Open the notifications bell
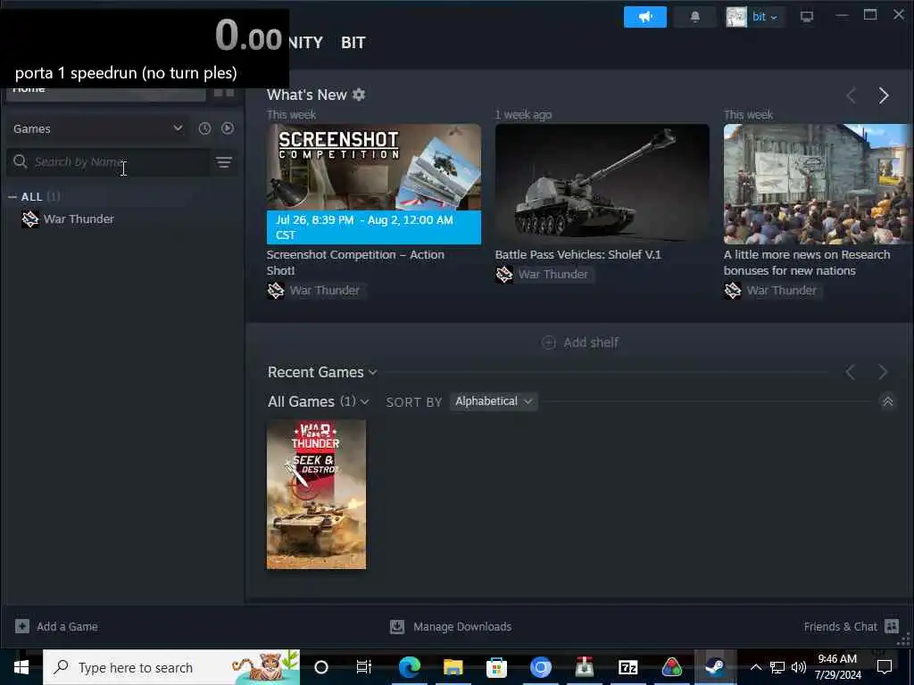 (694, 17)
